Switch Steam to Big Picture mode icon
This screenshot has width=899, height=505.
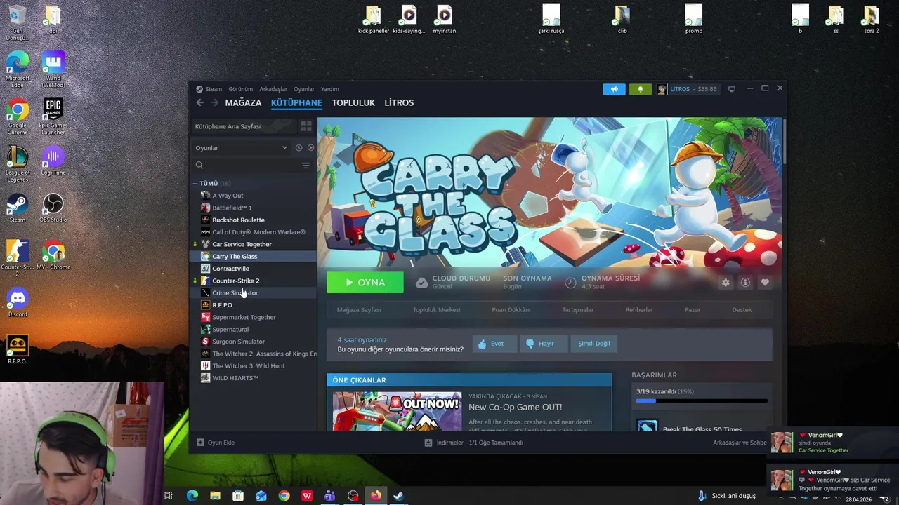[731, 89]
